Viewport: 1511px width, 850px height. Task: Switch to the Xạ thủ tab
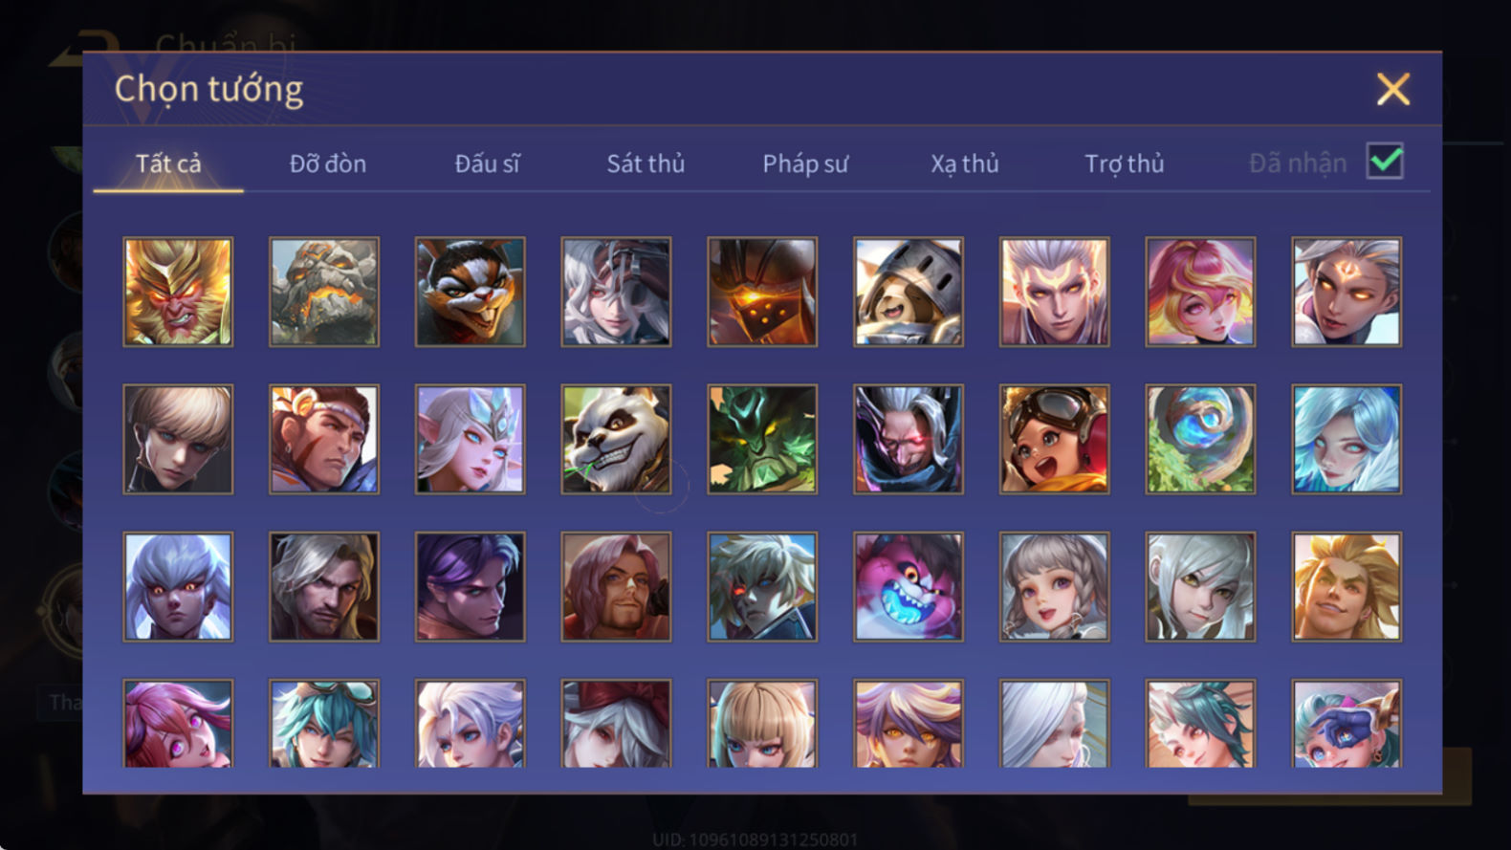click(965, 163)
